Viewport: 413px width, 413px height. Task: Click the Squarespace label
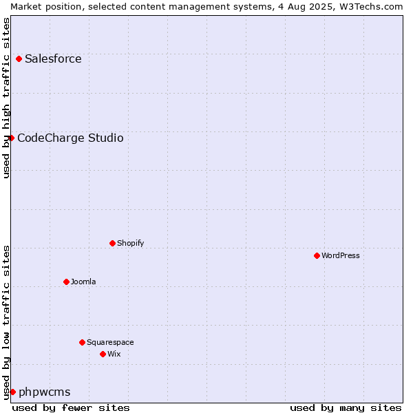(110, 342)
